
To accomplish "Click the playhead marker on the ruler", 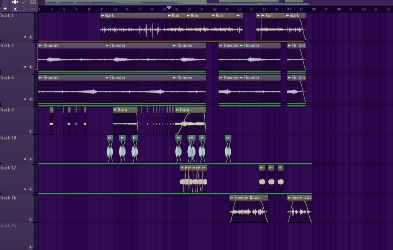I will pos(169,8).
